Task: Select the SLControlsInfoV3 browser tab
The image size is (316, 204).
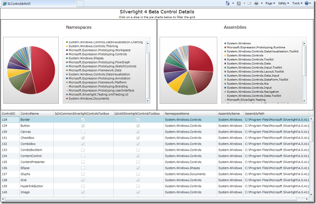Action: click(x=38, y=4)
